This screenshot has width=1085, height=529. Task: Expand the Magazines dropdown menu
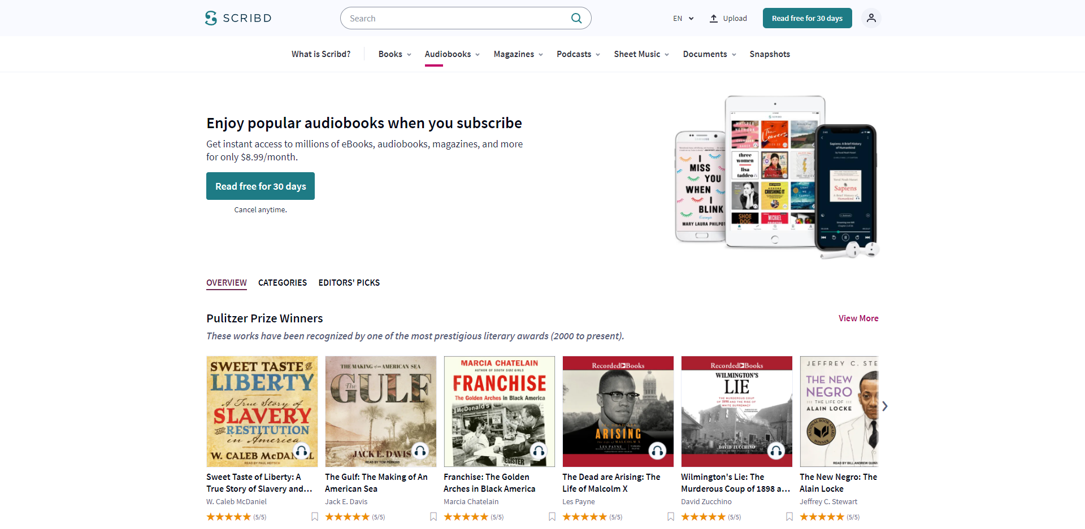coord(518,54)
